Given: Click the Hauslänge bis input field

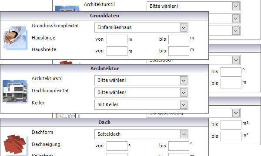Looking at the screenshot, I should click(x=179, y=39).
